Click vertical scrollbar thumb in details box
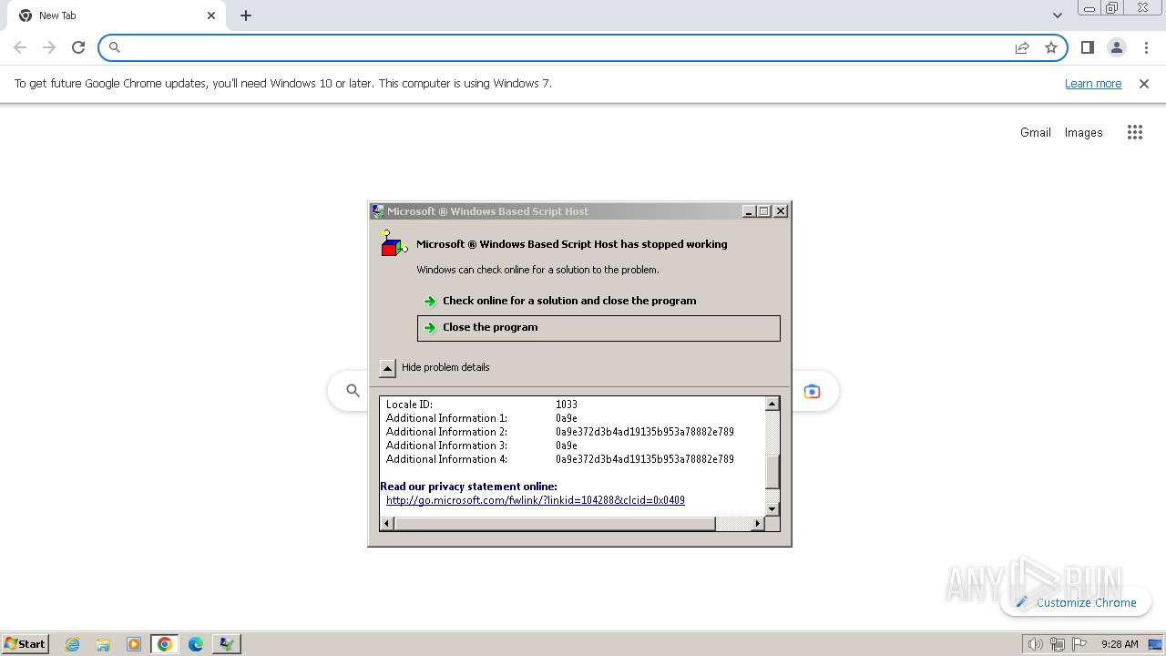 click(772, 472)
